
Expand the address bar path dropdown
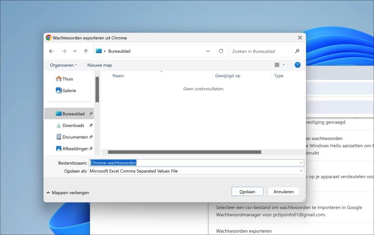pos(208,51)
